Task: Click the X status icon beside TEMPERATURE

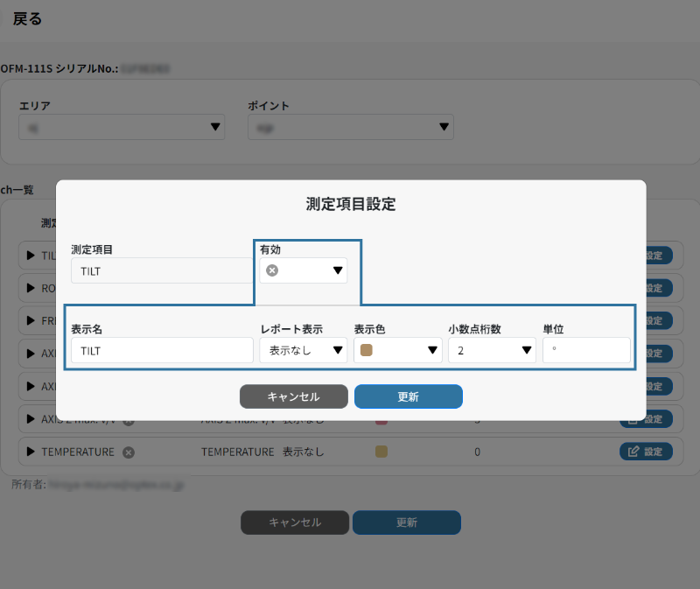Action: (x=129, y=452)
